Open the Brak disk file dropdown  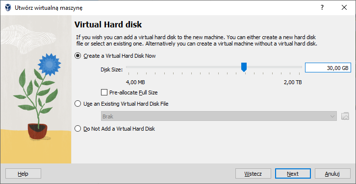pos(219,116)
